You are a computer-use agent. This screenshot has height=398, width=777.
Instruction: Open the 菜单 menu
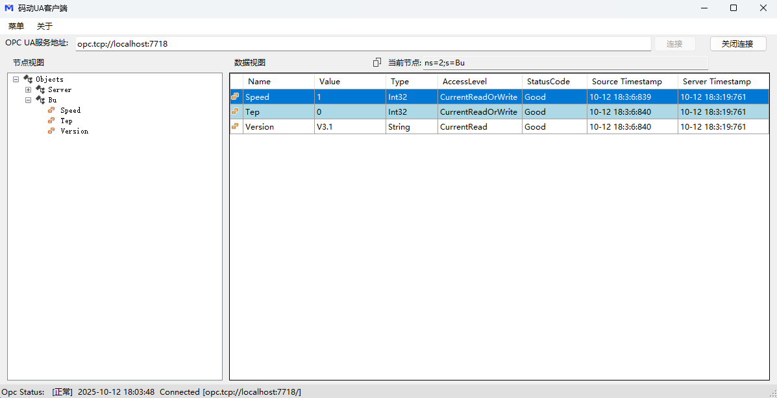(16, 26)
